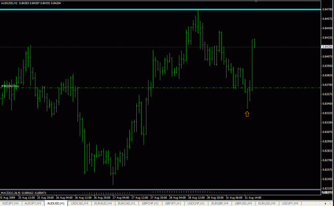Switch to the EURGBP,H4 chart tab

point(220,203)
